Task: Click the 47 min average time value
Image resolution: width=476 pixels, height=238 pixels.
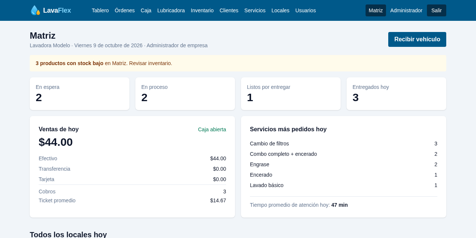Action: (x=340, y=205)
